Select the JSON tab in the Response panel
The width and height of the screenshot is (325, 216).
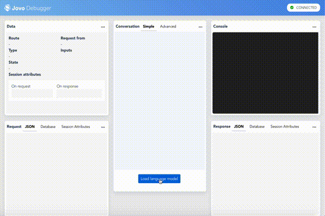[239, 126]
